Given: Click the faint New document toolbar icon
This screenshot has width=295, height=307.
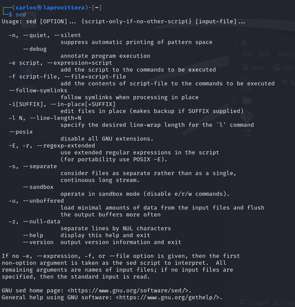Looking at the screenshot, I should click(x=246, y=68).
